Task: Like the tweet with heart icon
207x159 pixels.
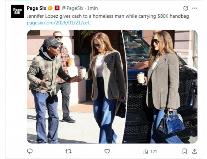Action: coord(107,151)
